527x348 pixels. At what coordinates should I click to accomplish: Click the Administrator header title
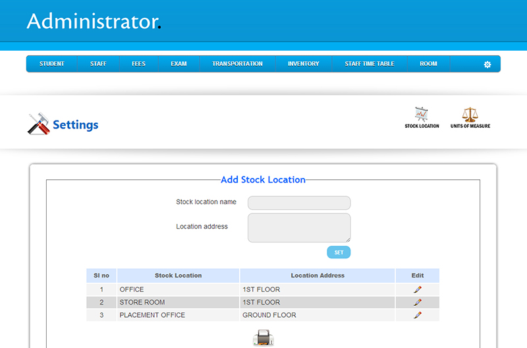pos(92,21)
